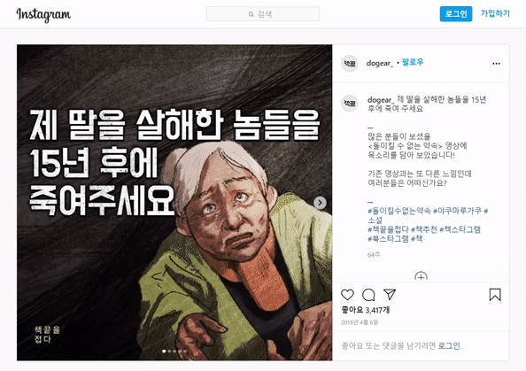Click dogear_ avatar beside the caption
526x371 pixels.
click(x=350, y=103)
